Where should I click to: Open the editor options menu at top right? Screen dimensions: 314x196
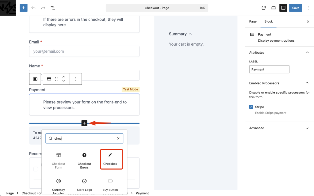(x=308, y=8)
